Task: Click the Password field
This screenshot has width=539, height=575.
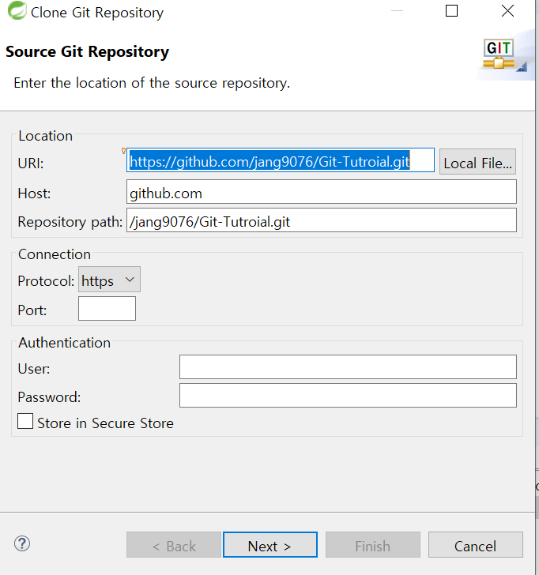Action: pos(348,395)
